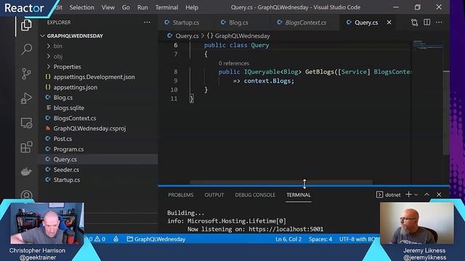Click https://localhost:5001 link in terminal
This screenshot has height=261, width=465.
coord(286,229)
